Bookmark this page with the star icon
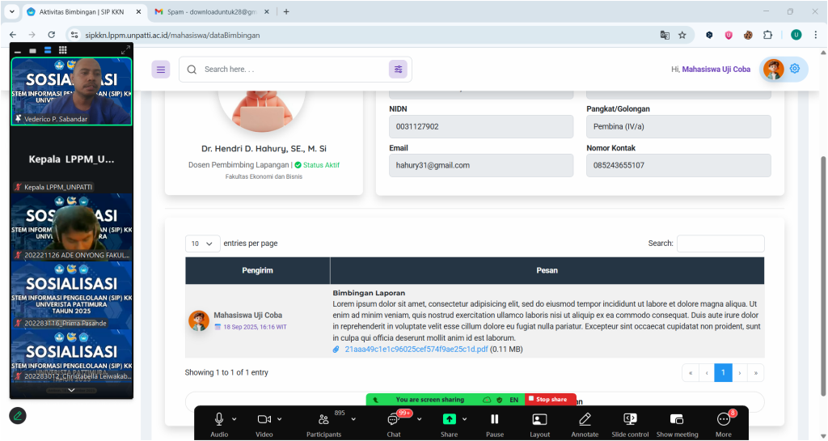 pos(682,35)
